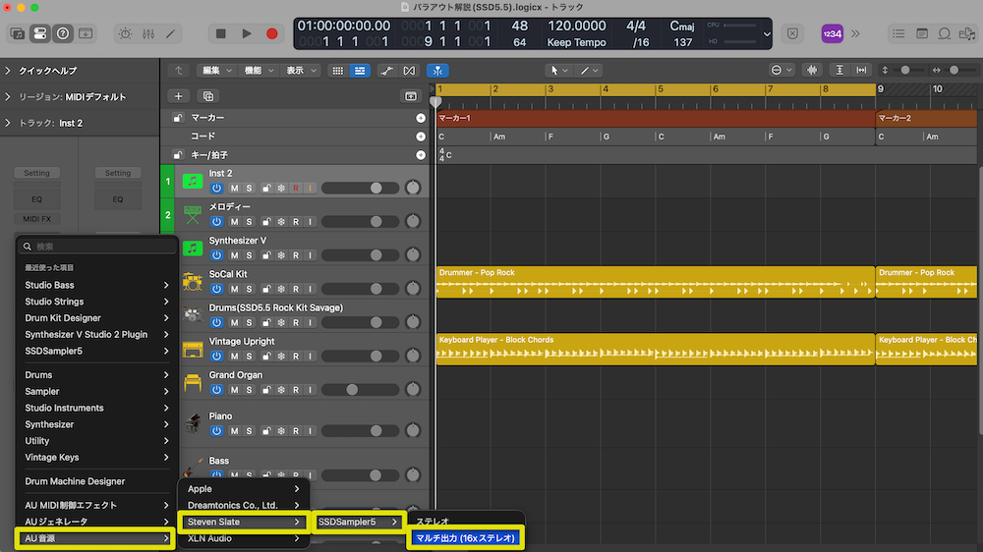Image resolution: width=983 pixels, height=552 pixels.
Task: Add a marker with マーカー plus button
Action: (421, 118)
